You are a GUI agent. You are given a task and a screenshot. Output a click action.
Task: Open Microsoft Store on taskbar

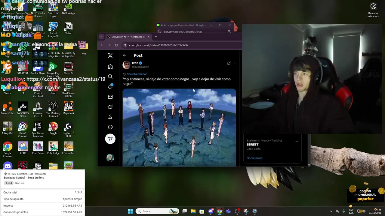click(202, 211)
